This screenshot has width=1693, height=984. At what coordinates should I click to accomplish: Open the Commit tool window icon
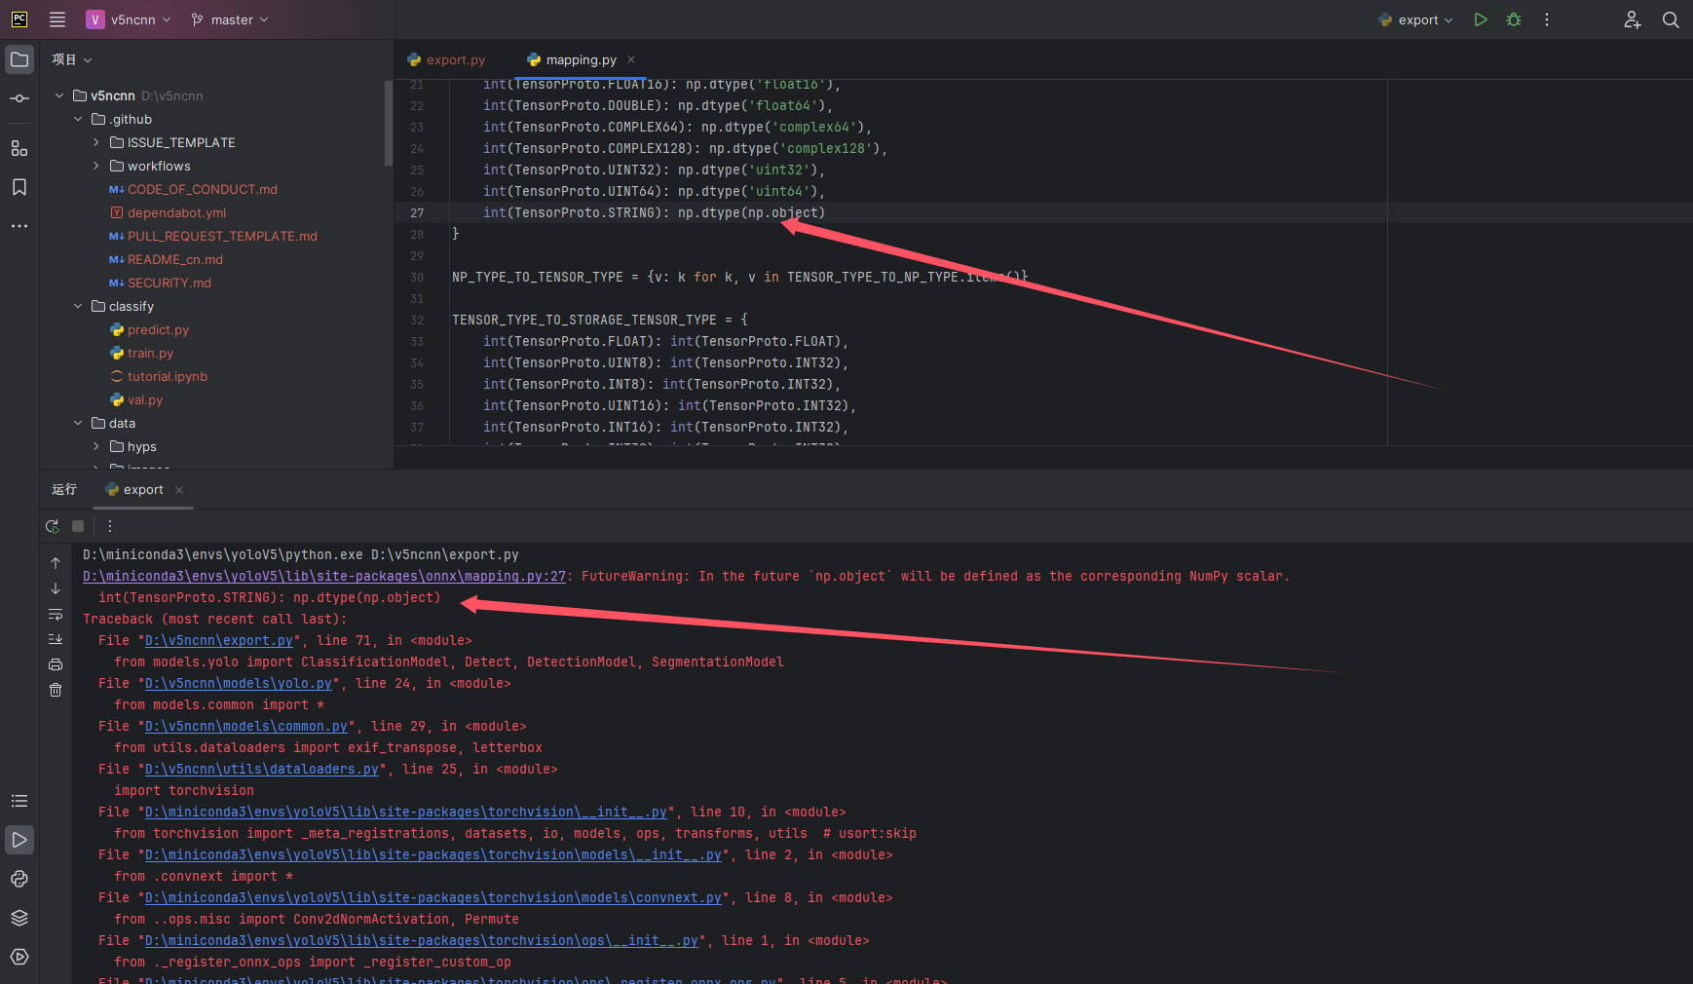(x=19, y=98)
